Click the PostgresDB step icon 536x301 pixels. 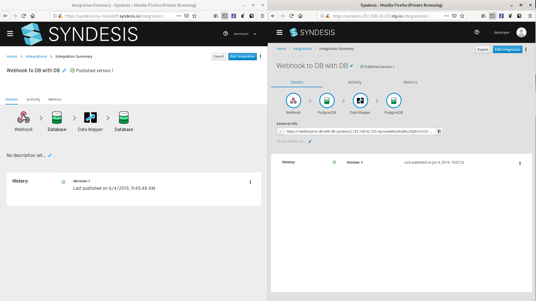[x=327, y=100]
